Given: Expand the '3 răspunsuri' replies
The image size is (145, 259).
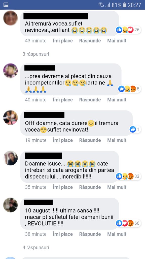Looking at the screenshot, I should click(36, 54).
